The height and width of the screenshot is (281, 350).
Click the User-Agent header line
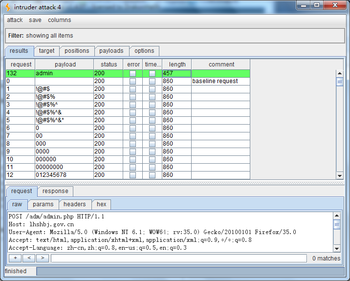click(x=152, y=232)
